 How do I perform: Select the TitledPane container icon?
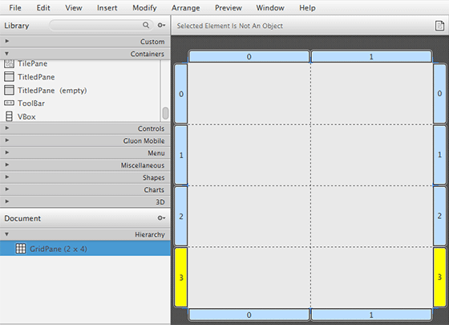coord(9,77)
